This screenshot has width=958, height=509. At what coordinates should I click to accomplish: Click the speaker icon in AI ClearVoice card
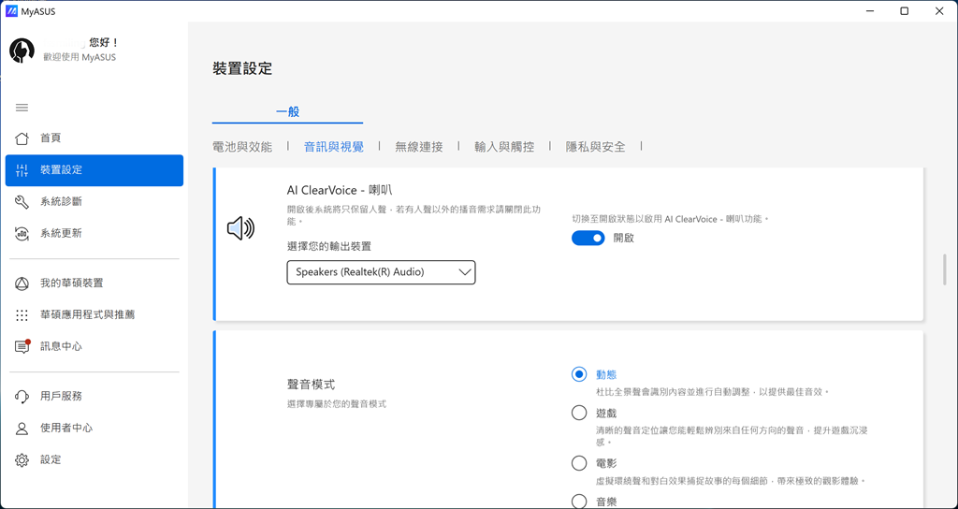click(x=240, y=228)
